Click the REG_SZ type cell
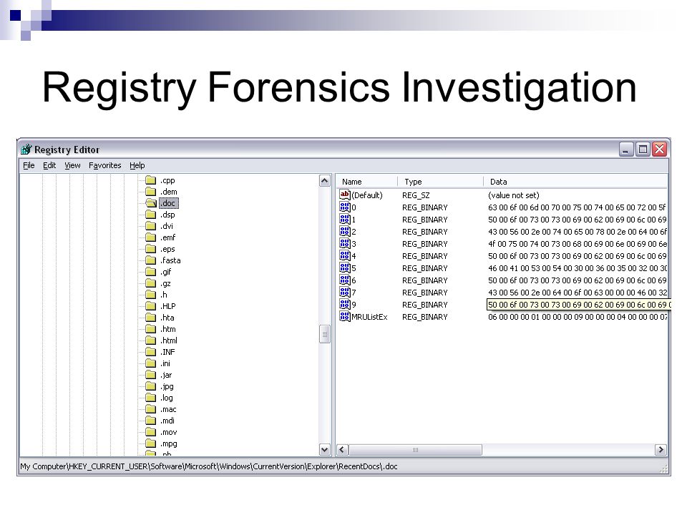The height and width of the screenshot is (515, 687). [x=416, y=195]
